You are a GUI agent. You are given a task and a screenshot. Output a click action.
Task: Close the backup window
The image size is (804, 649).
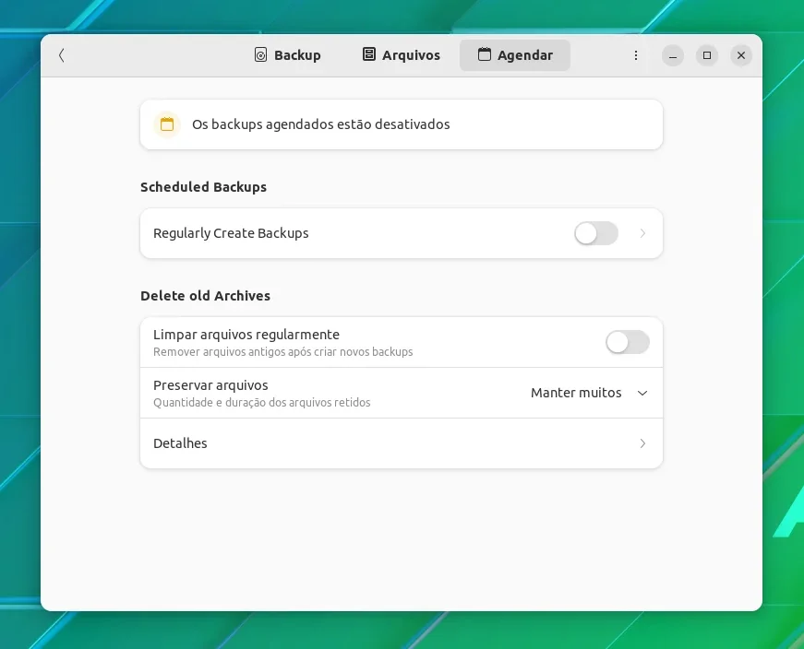point(741,55)
